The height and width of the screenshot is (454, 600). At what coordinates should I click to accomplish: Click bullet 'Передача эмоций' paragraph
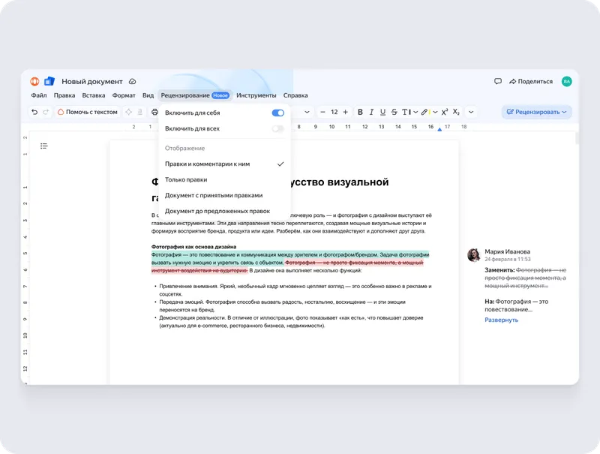282,306
